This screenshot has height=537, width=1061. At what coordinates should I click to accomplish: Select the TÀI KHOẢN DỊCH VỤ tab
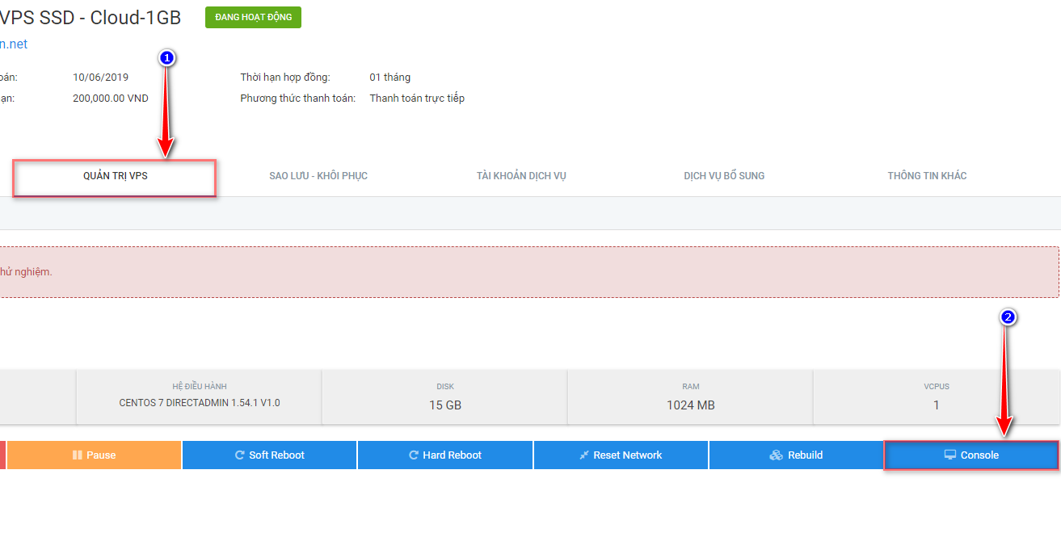click(x=521, y=176)
